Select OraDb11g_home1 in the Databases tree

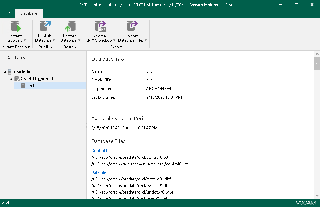coord(37,79)
